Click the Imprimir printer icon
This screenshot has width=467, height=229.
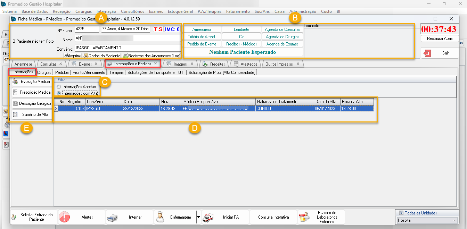67,56
